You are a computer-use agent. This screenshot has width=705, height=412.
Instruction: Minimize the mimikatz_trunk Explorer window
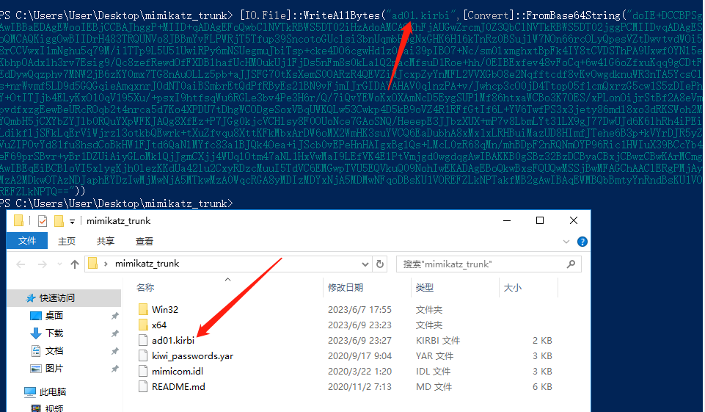click(x=507, y=220)
